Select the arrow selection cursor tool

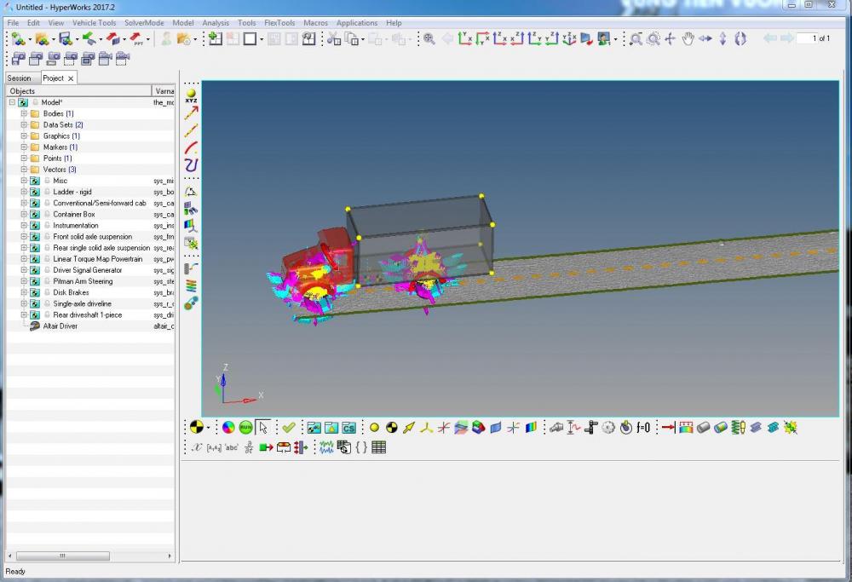tap(263, 428)
